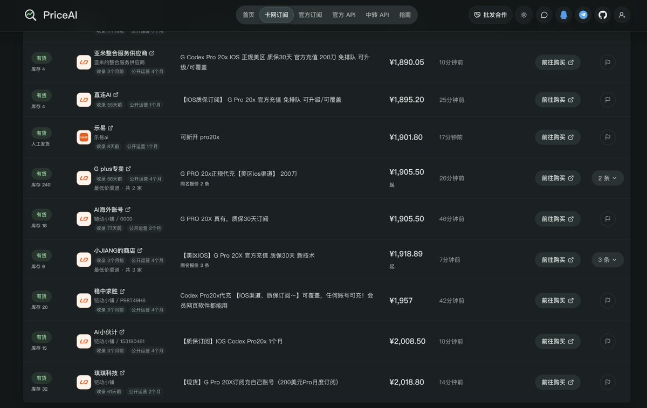Open the 官方 API tab
Image resolution: width=647 pixels, height=408 pixels.
click(x=344, y=15)
